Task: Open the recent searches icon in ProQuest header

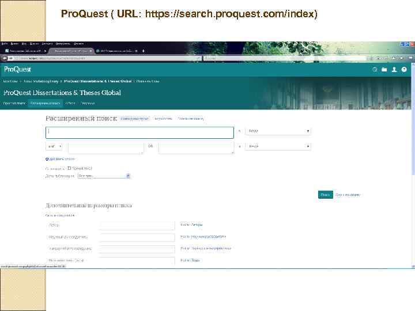Action: point(375,70)
